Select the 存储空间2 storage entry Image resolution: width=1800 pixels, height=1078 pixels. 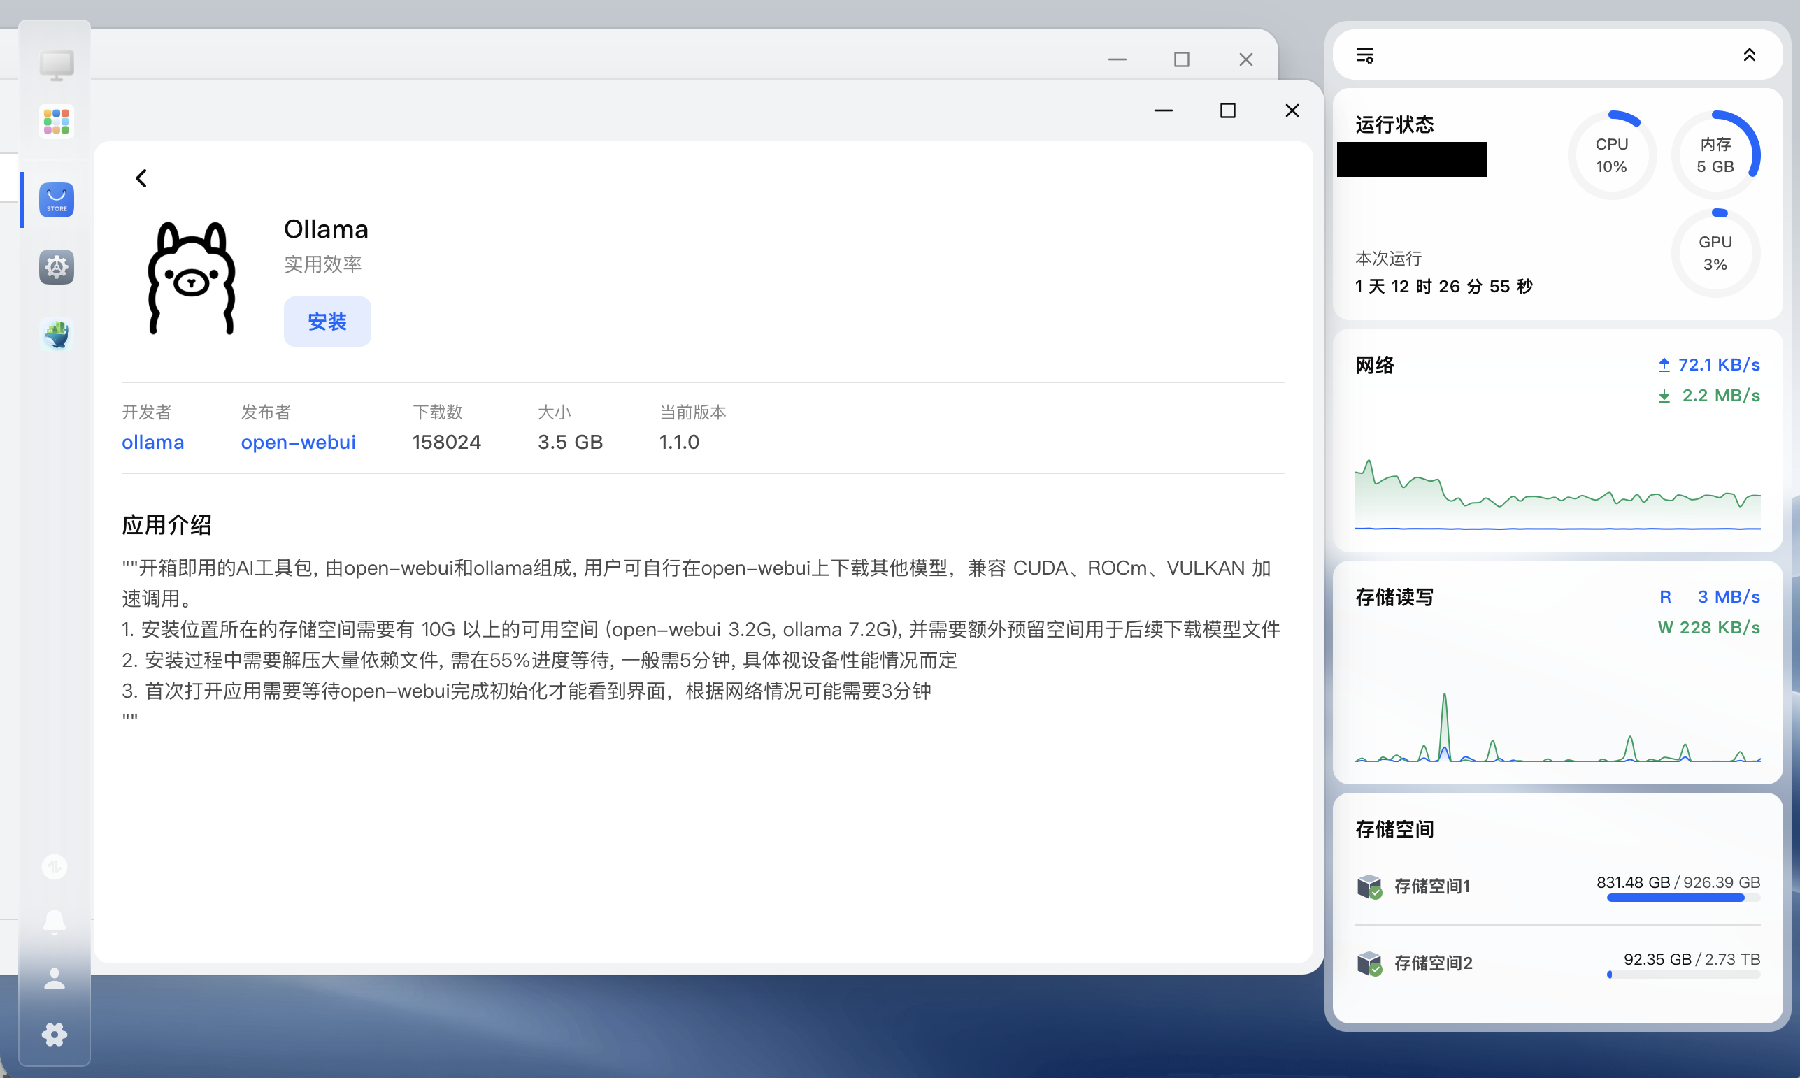coord(1433,963)
